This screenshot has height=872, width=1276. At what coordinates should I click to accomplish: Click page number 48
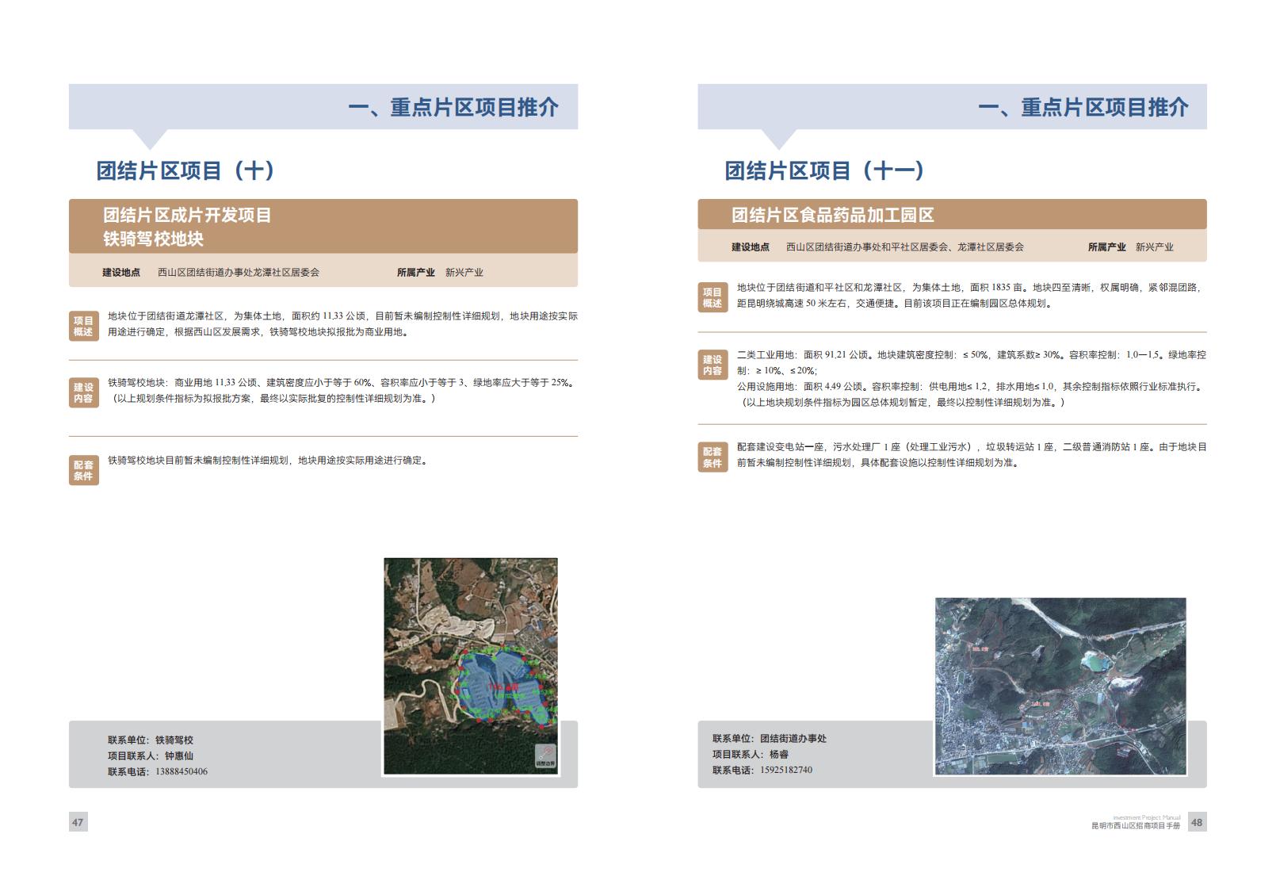[1197, 822]
